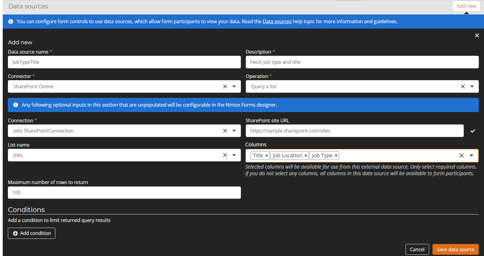Save the data source
Screen dimensions: 484x256
[x=455, y=249]
